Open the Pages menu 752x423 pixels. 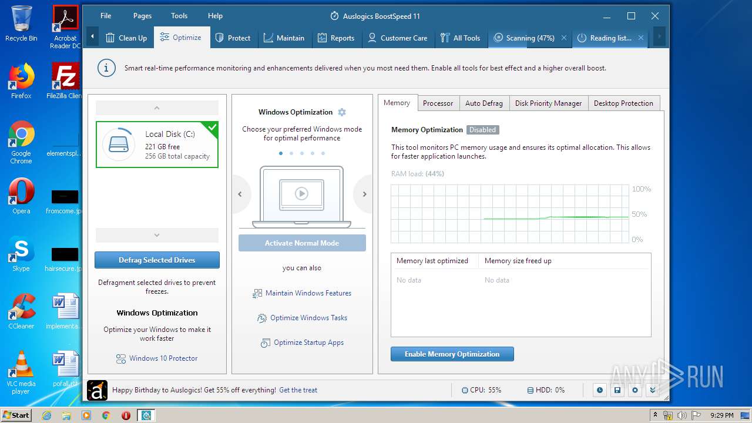point(142,16)
